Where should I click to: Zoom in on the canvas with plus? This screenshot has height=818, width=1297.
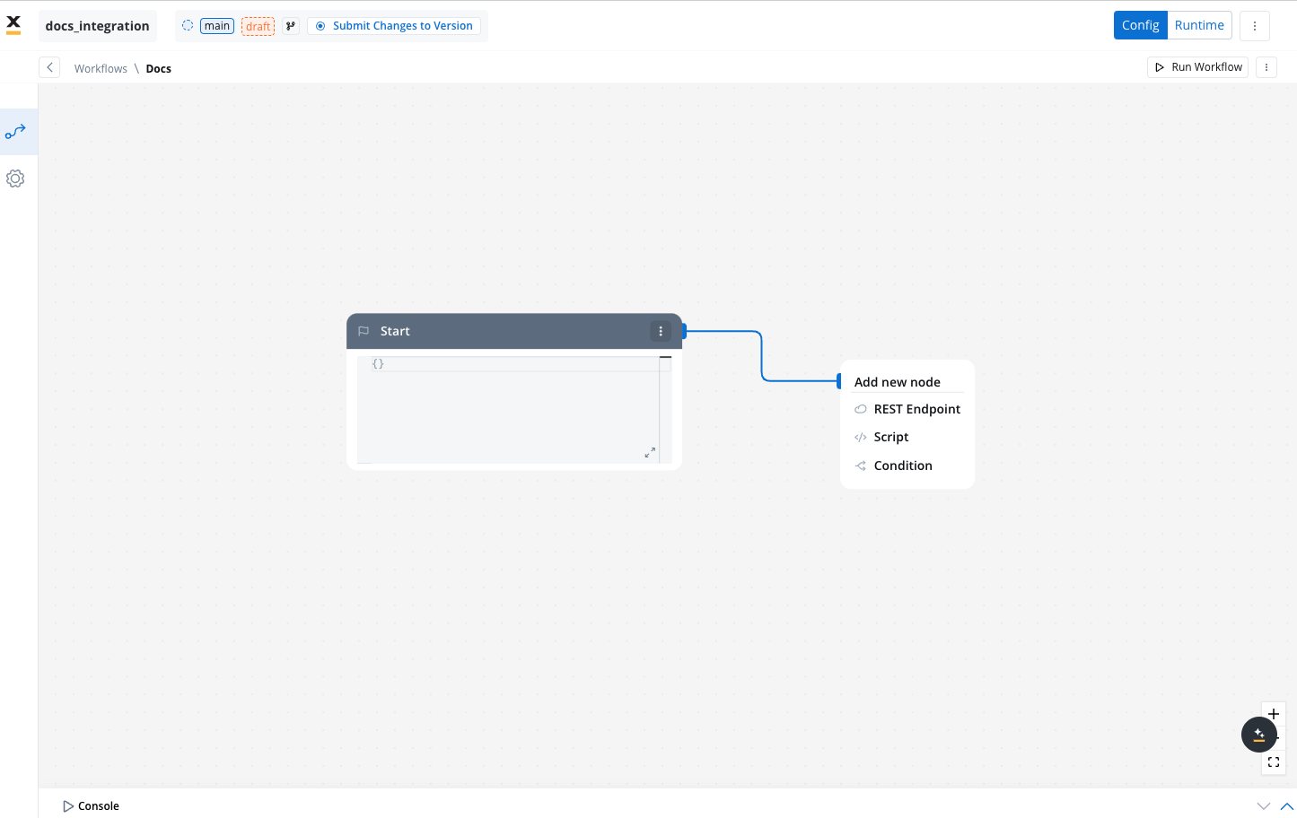1274,714
